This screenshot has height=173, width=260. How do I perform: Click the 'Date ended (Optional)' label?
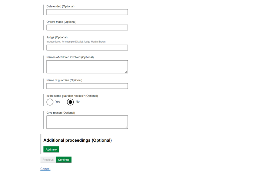tap(60, 6)
